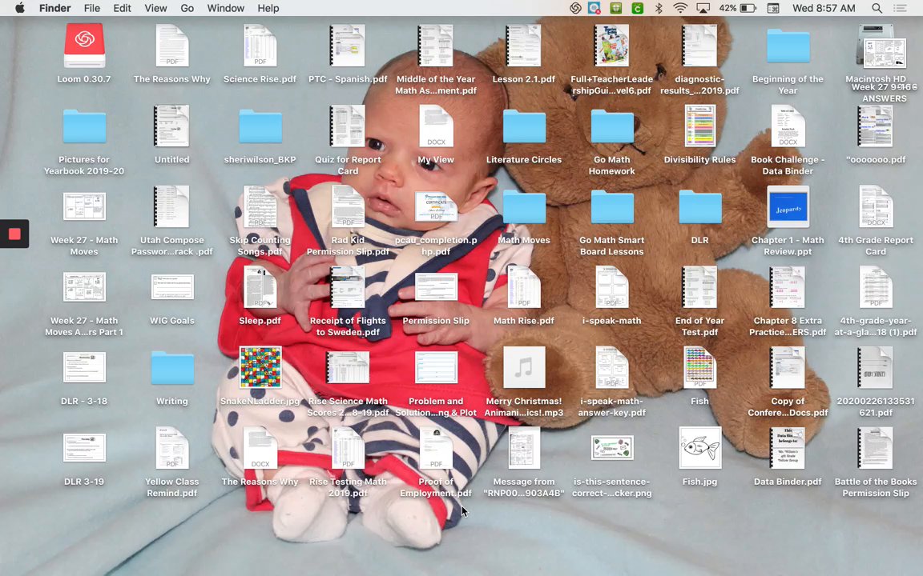Select i-speak-math file icon
The height and width of the screenshot is (576, 923).
pyautogui.click(x=611, y=287)
